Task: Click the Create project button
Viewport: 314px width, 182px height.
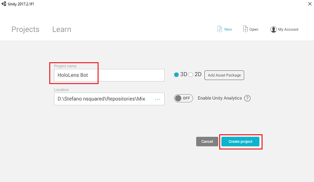Action: click(x=240, y=141)
